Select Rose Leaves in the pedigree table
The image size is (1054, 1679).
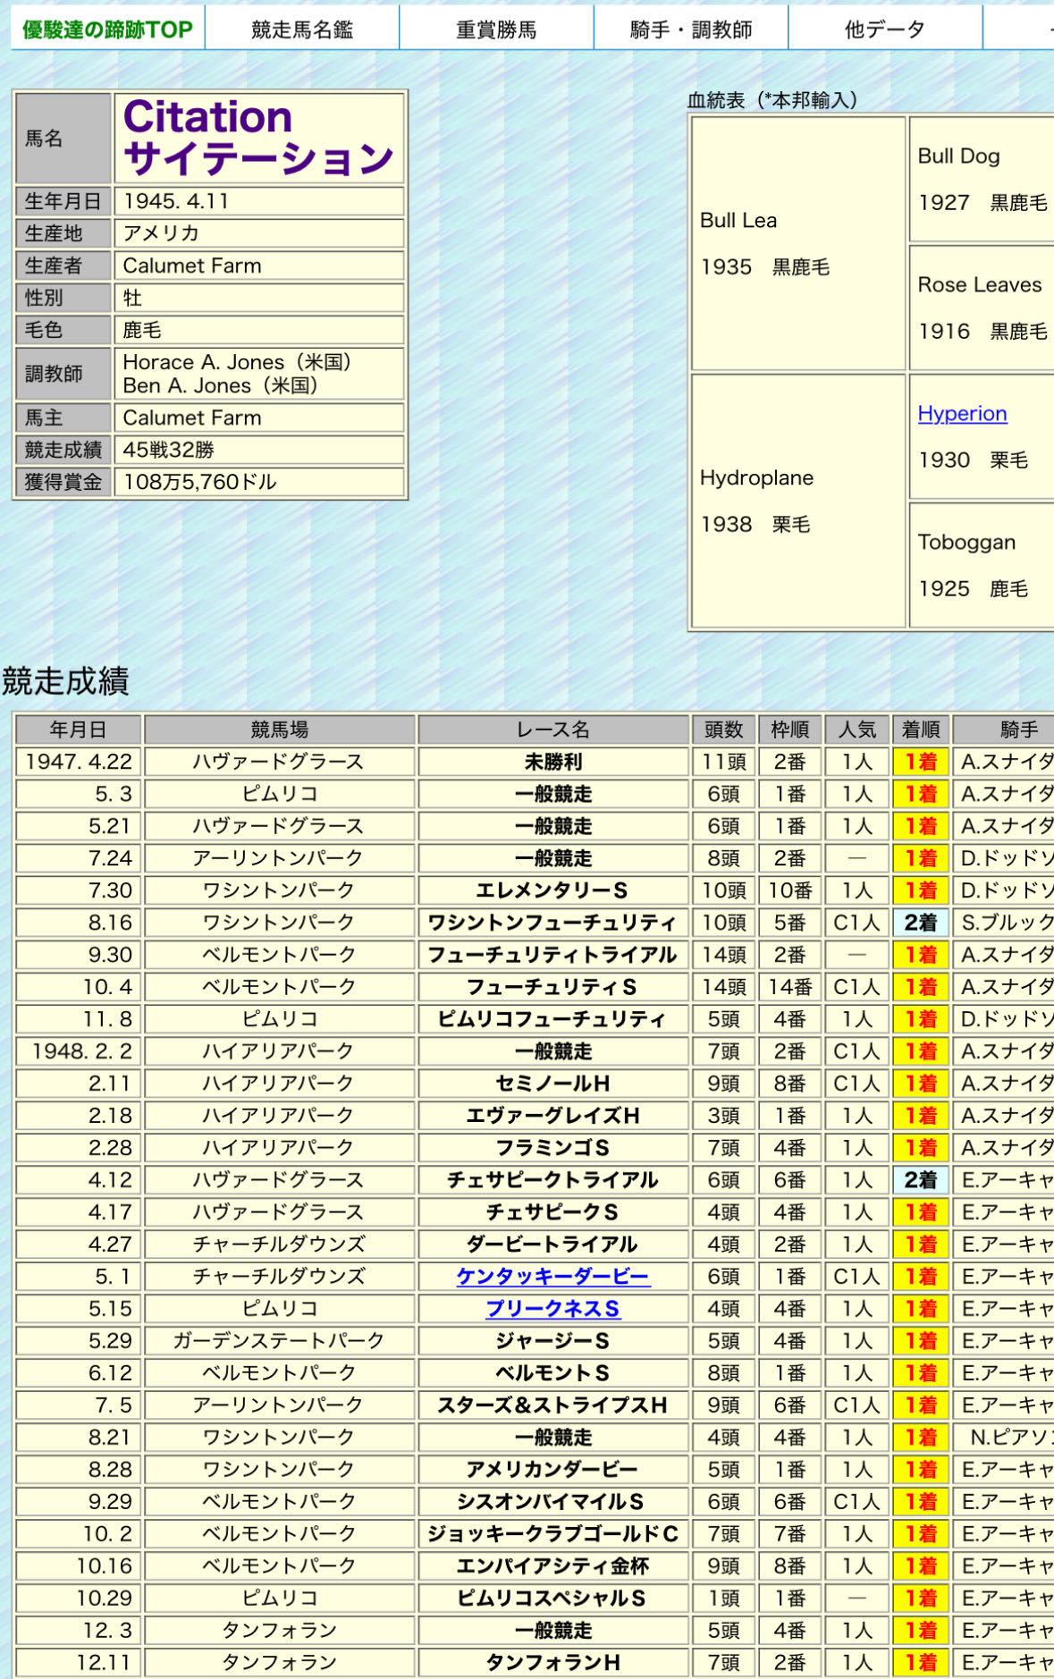[980, 284]
